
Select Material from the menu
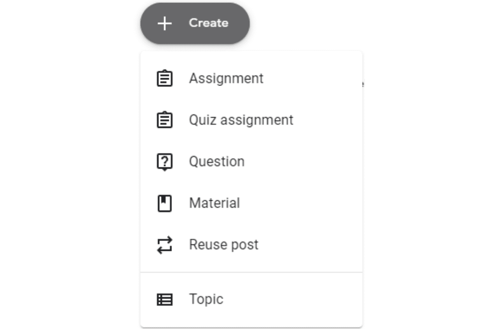click(214, 203)
